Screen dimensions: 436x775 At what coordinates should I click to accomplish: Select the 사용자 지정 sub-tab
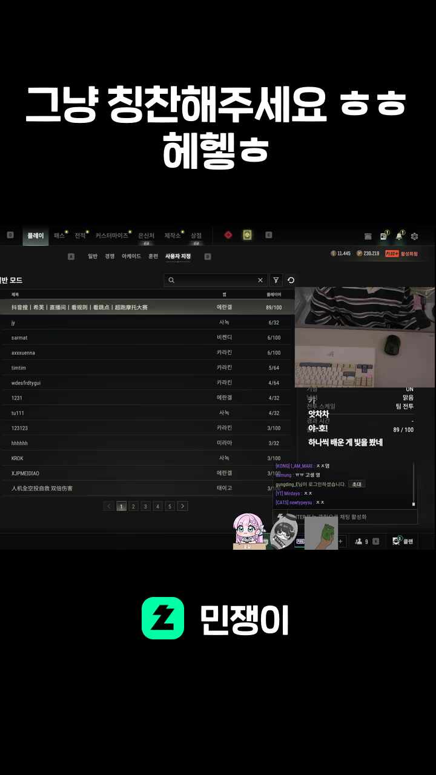(178, 257)
